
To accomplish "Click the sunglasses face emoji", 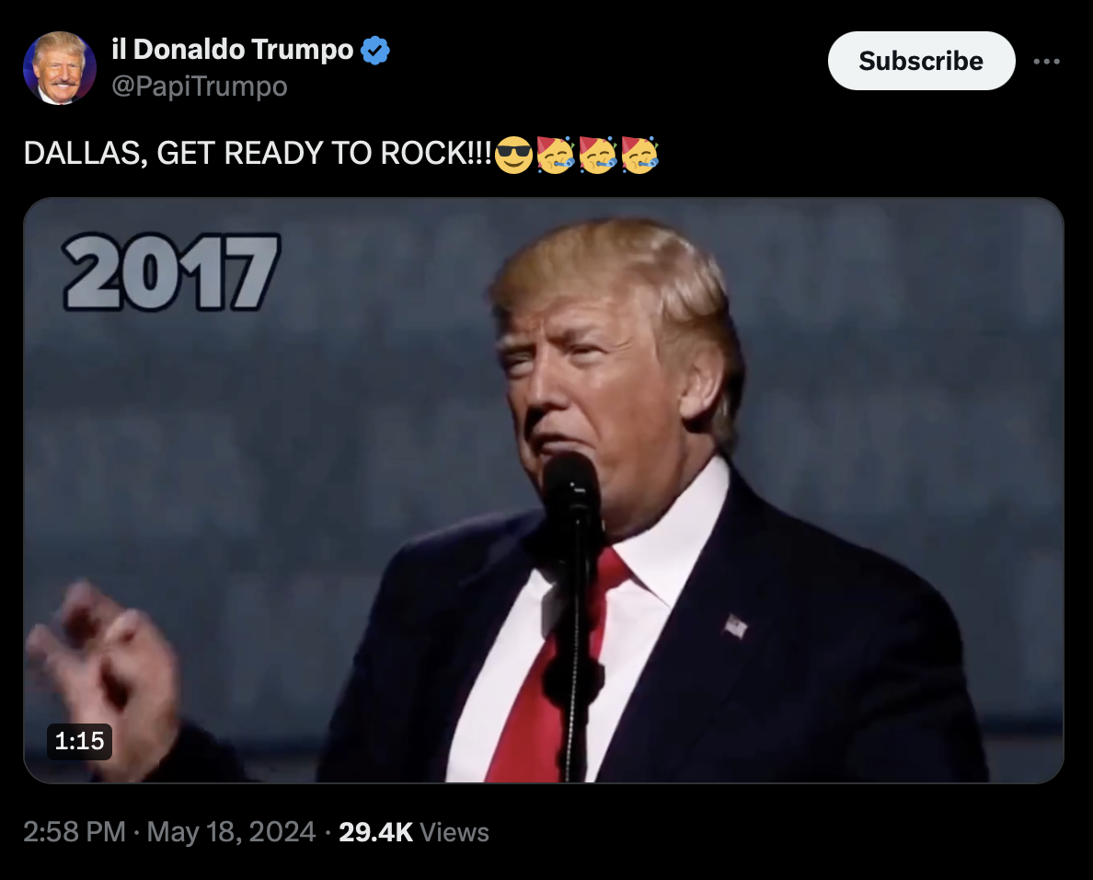I will point(513,154).
